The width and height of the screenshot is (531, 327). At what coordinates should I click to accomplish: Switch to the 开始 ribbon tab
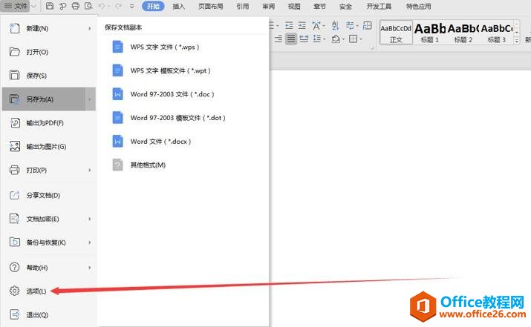[x=153, y=6]
